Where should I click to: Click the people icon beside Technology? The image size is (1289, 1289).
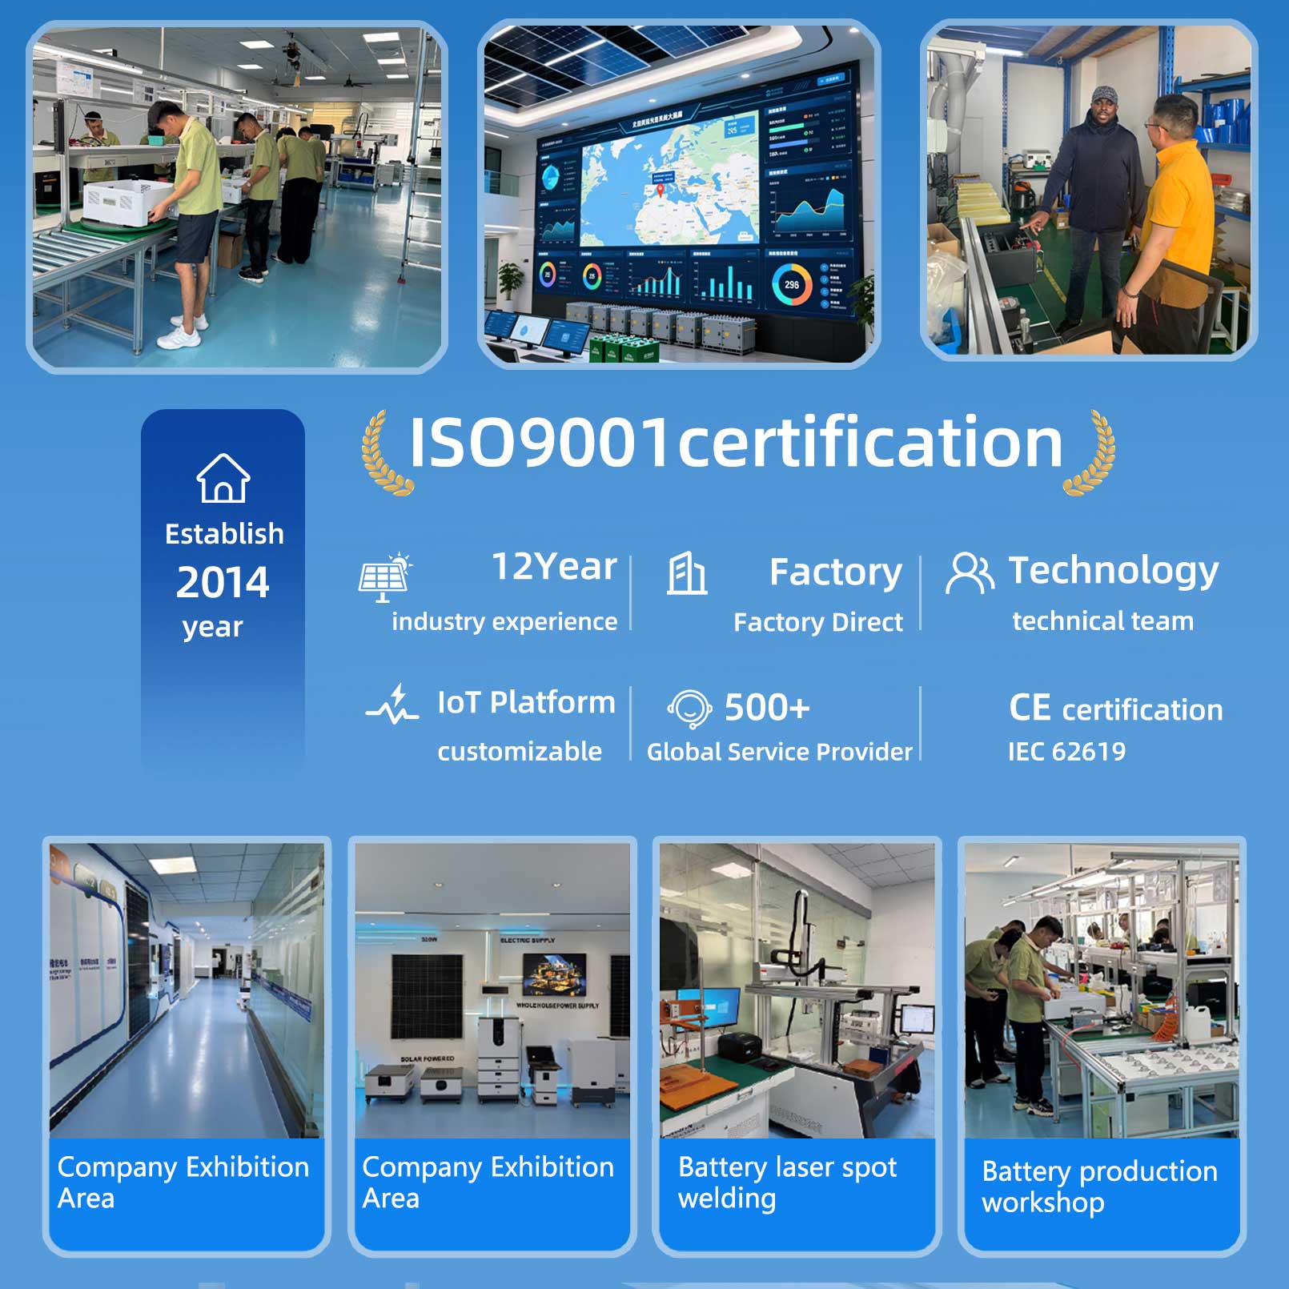(x=970, y=573)
